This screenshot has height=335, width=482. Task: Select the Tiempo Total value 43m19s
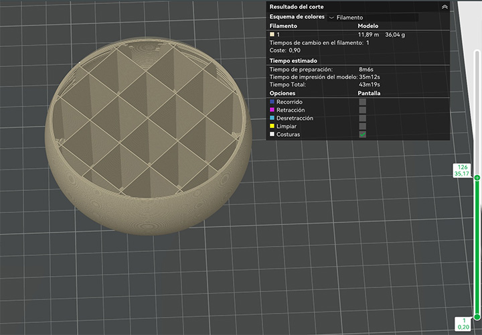pos(369,84)
